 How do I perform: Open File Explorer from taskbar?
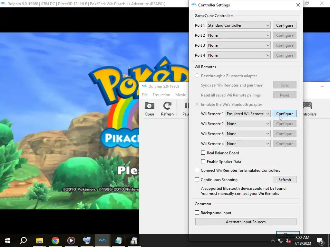pos(39,241)
